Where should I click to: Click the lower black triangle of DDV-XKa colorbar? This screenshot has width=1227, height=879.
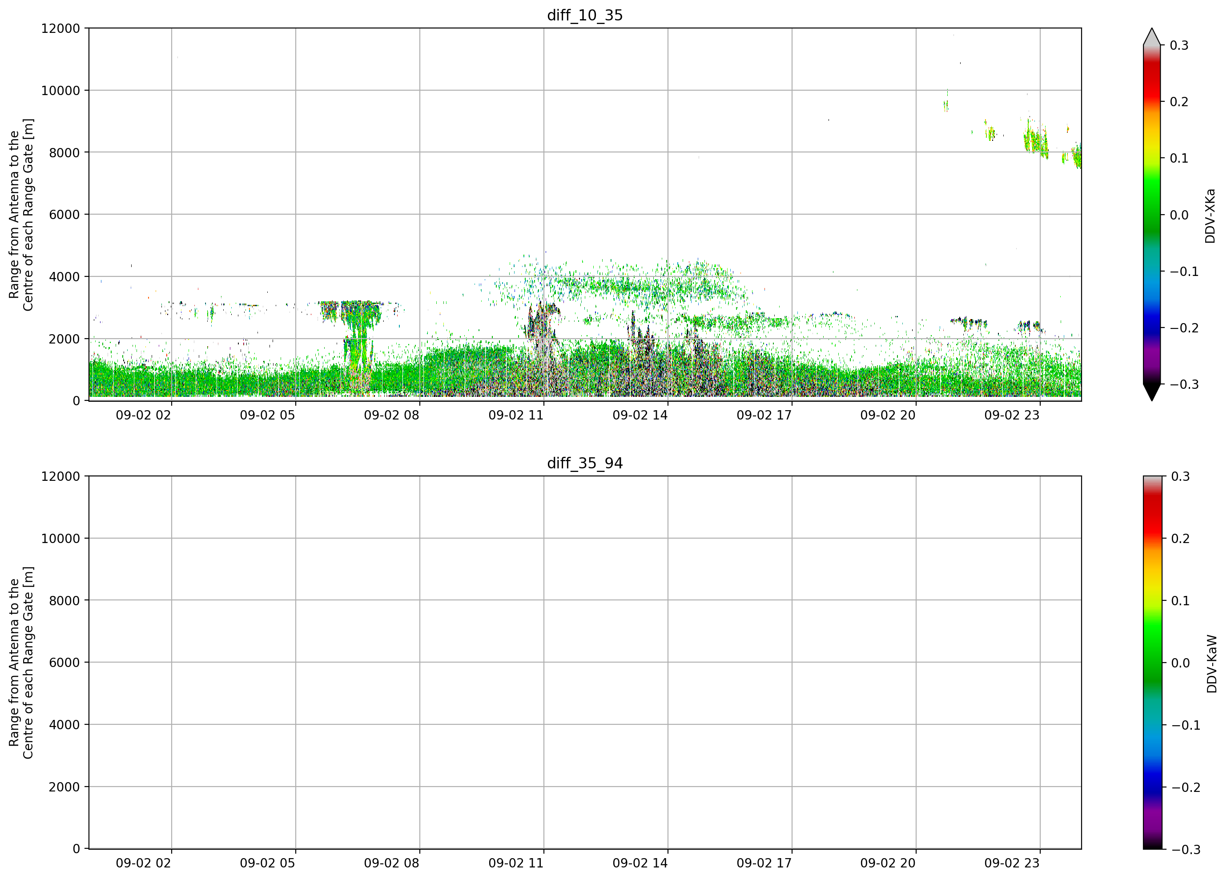click(1152, 392)
